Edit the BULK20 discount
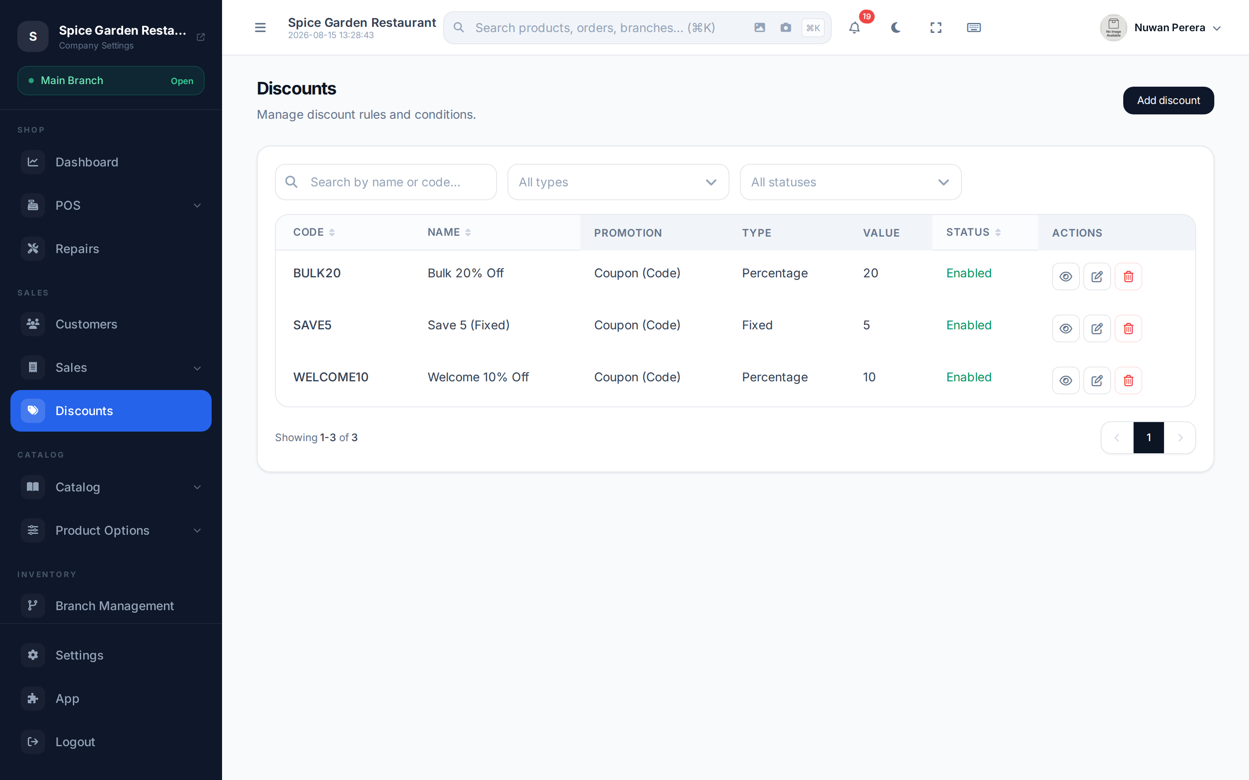The image size is (1249, 780). [x=1097, y=276]
